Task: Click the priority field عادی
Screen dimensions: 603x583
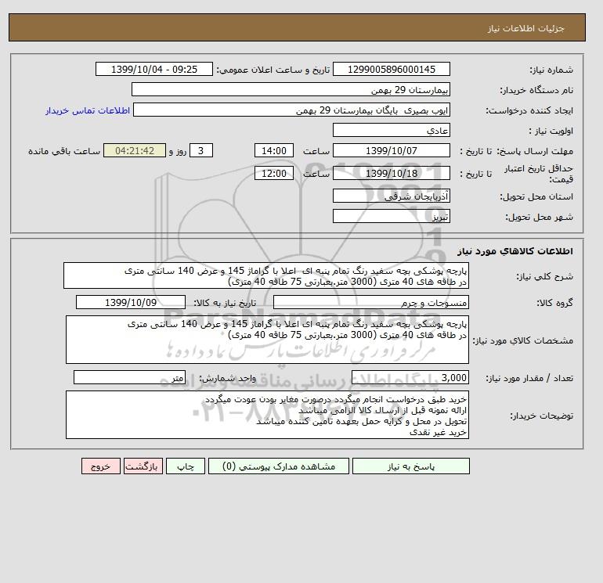Action: pyautogui.click(x=391, y=130)
